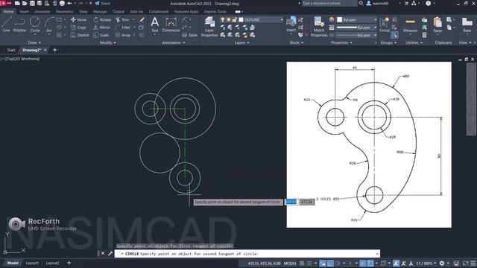
Task: Activate the Scale command
Action: pos(101,35)
